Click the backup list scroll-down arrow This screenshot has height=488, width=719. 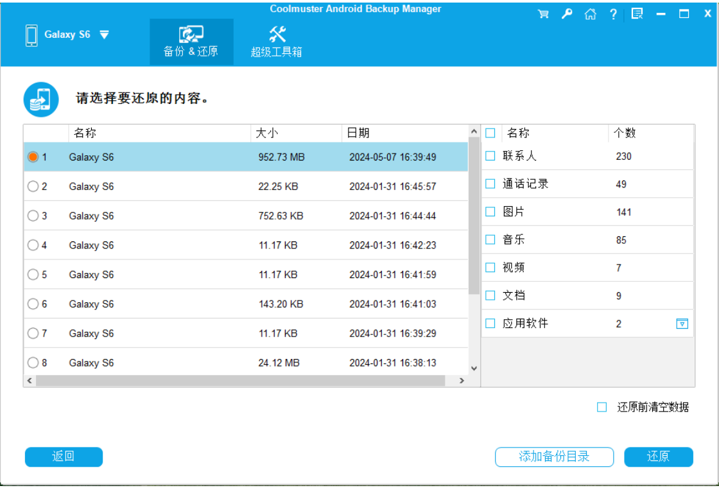click(474, 369)
